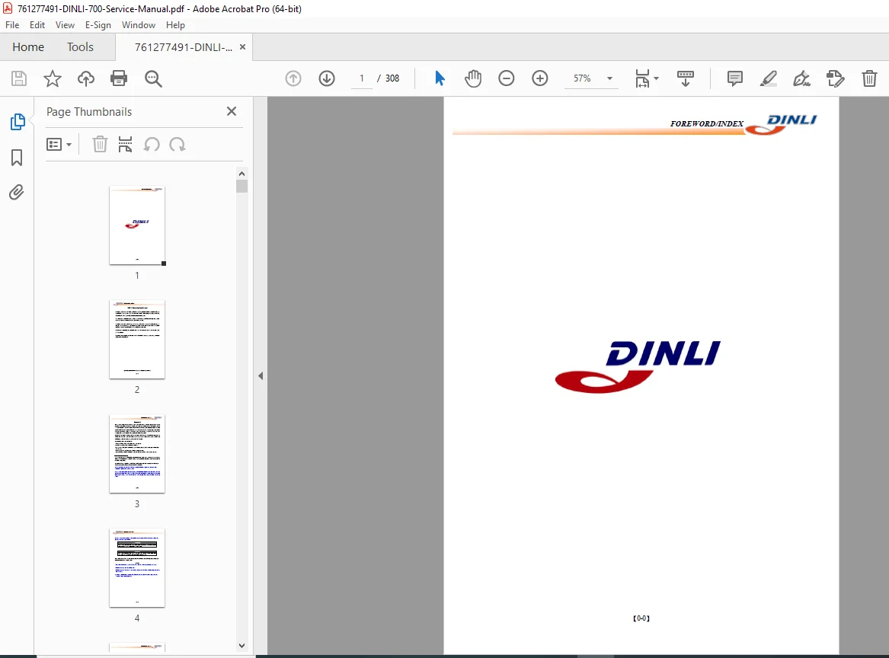889x658 pixels.
Task: Click thumbnails scrollbar down arrow
Action: point(242,646)
